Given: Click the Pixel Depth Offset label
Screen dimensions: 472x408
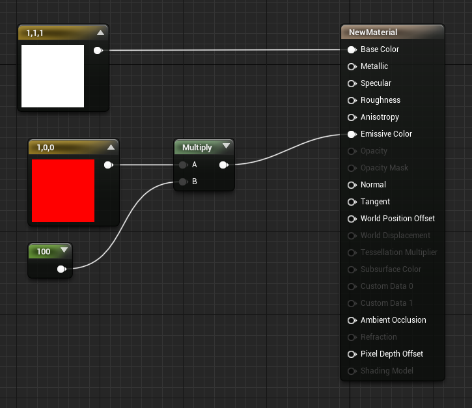Looking at the screenshot, I should pos(392,354).
